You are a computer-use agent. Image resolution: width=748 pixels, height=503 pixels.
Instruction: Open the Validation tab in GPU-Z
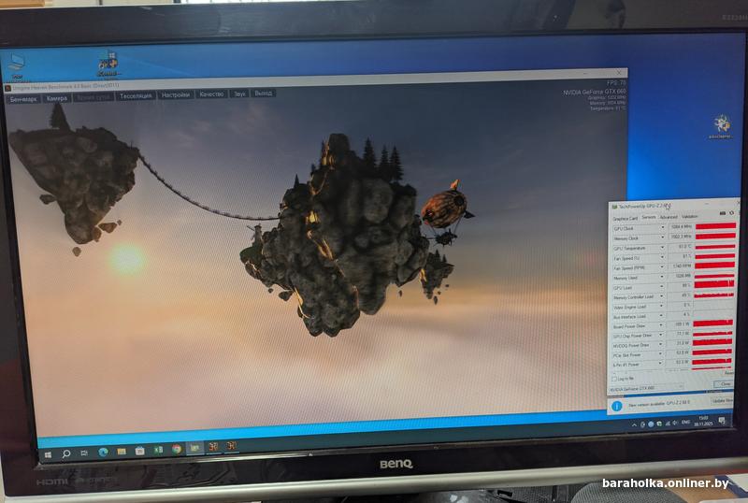(690, 216)
